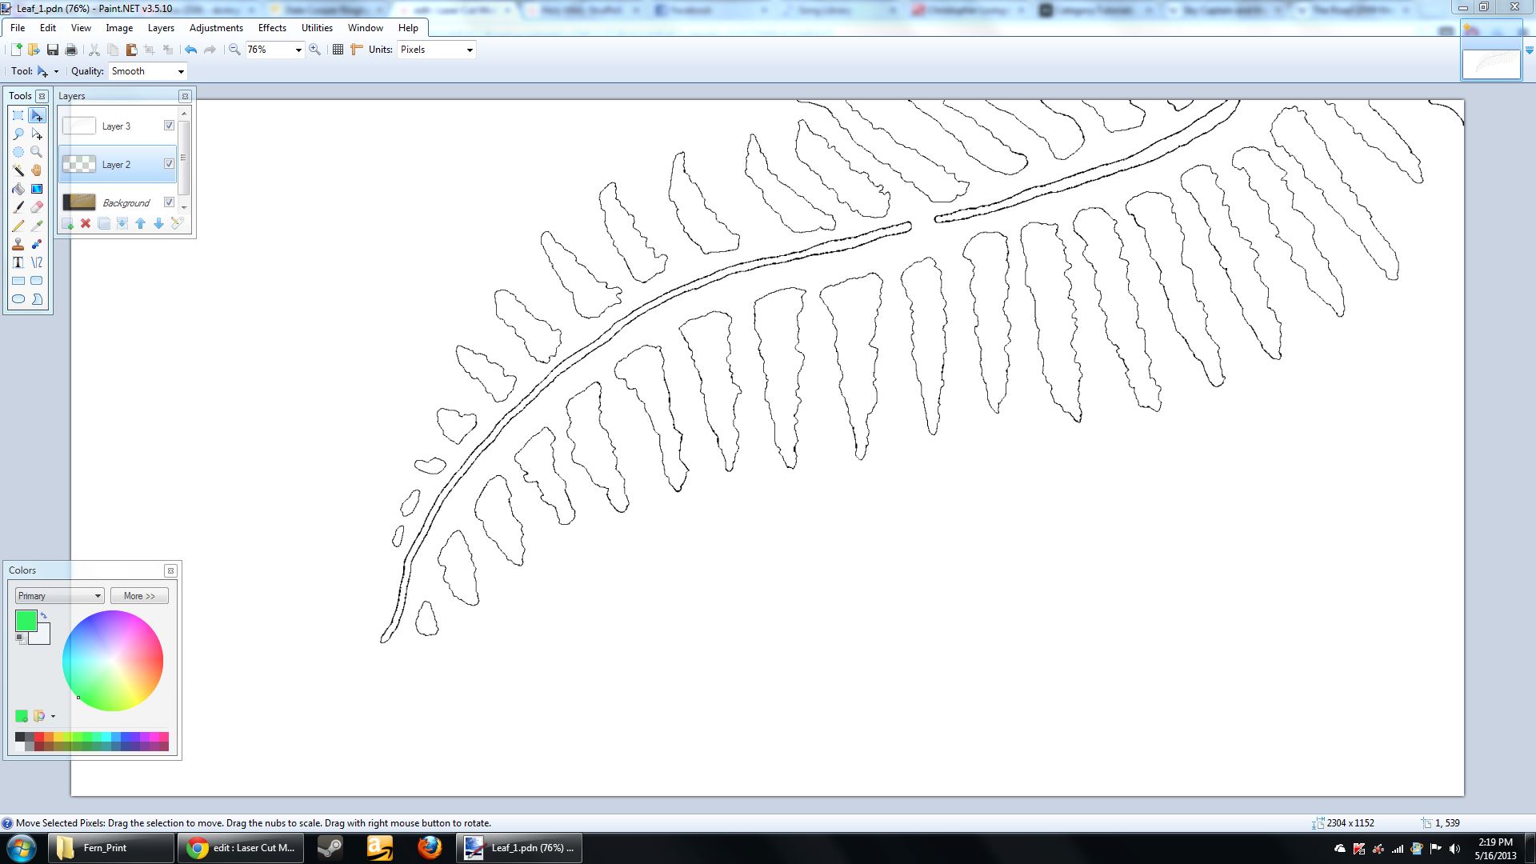
Task: Swap primary and secondary colors
Action: 44,616
